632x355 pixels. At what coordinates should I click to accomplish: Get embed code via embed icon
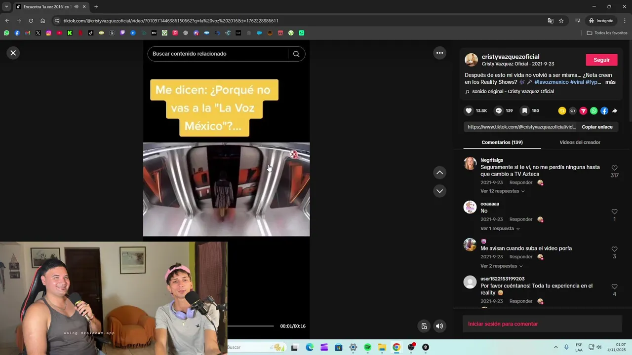pyautogui.click(x=573, y=111)
